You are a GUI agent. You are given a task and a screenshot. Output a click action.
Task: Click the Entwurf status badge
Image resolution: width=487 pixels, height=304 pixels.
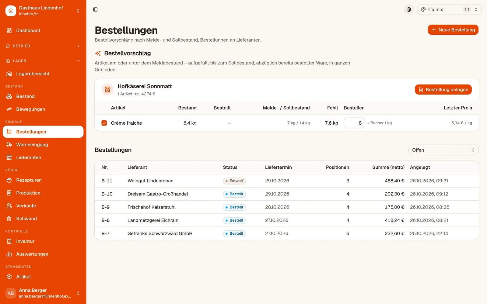pyautogui.click(x=234, y=181)
